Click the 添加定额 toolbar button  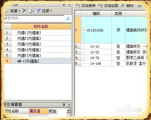coord(108,5)
